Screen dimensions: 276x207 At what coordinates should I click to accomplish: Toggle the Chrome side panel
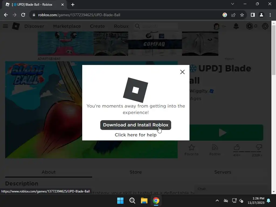(x=253, y=15)
